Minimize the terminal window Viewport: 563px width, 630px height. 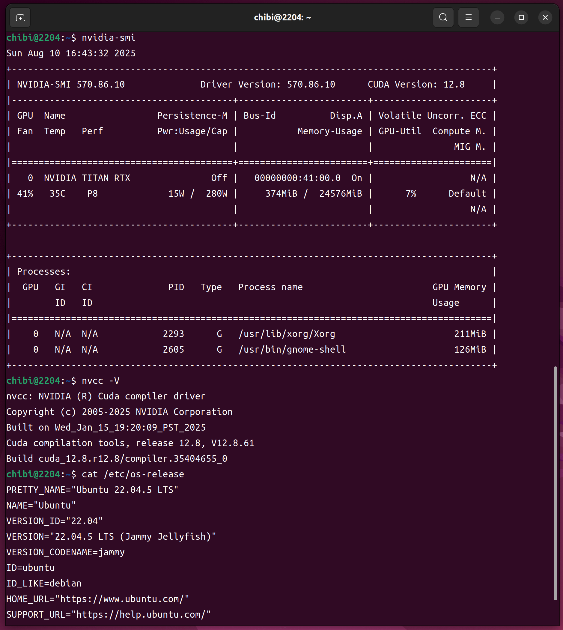click(x=497, y=18)
